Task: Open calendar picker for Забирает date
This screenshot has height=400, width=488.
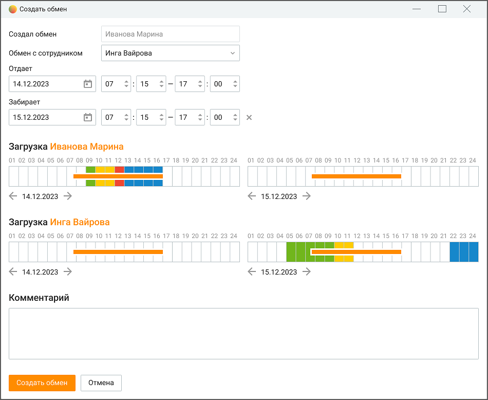Action: [x=88, y=117]
